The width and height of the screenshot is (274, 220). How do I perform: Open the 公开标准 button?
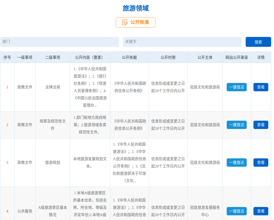[x=135, y=22]
